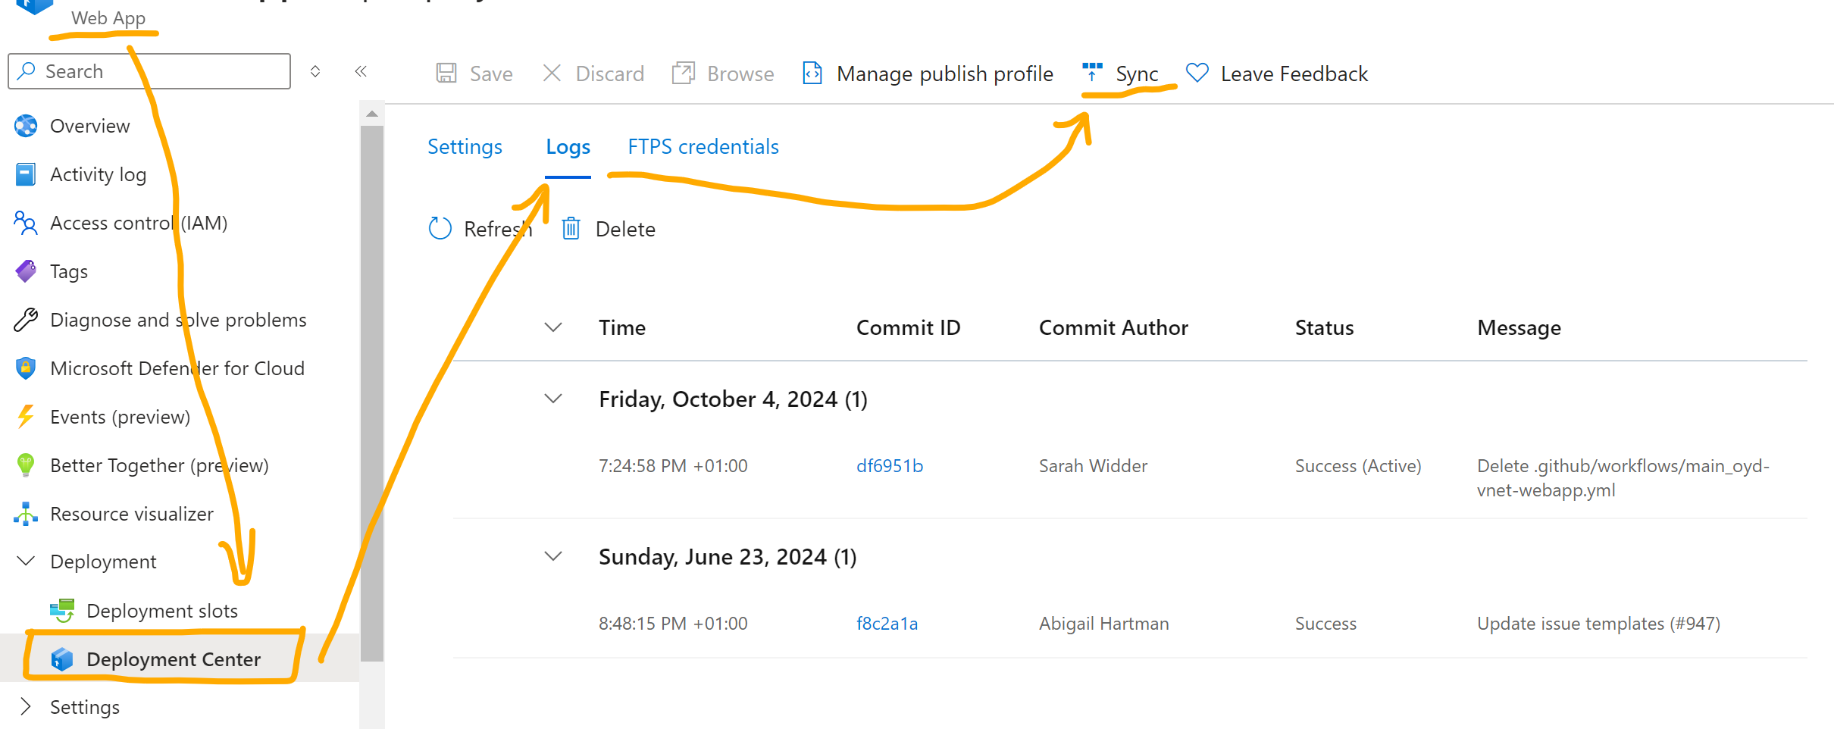Image resolution: width=1834 pixels, height=729 pixels.
Task: Click the Status column header
Action: pos(1324,327)
